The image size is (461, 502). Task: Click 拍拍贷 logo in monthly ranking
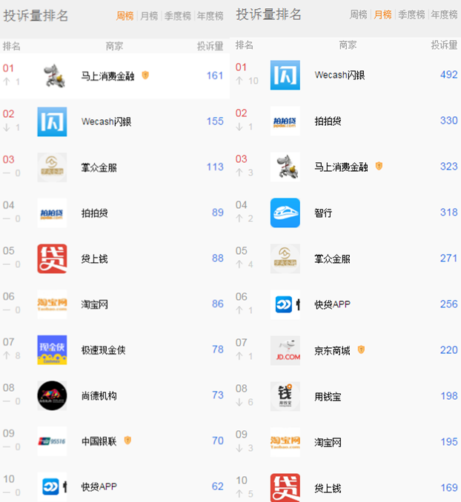[285, 121]
